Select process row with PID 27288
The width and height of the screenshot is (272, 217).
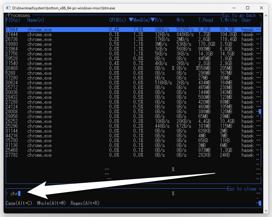133,102
